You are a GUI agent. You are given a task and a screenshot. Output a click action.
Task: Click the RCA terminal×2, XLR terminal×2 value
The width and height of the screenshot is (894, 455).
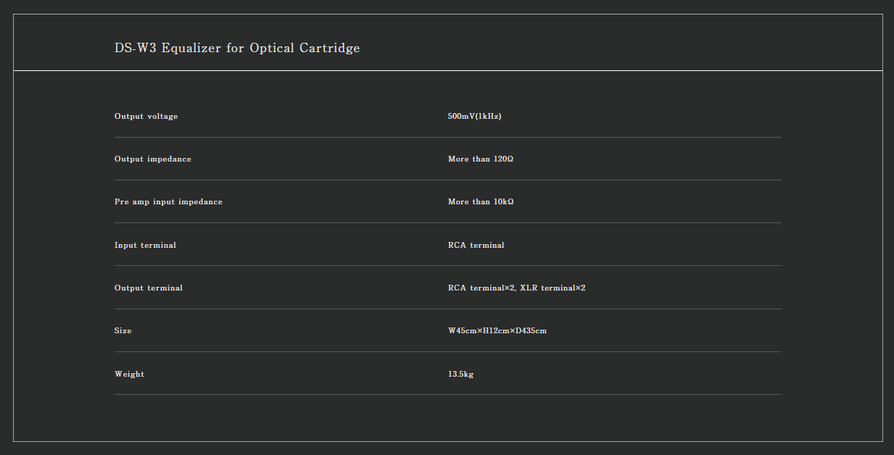(517, 288)
